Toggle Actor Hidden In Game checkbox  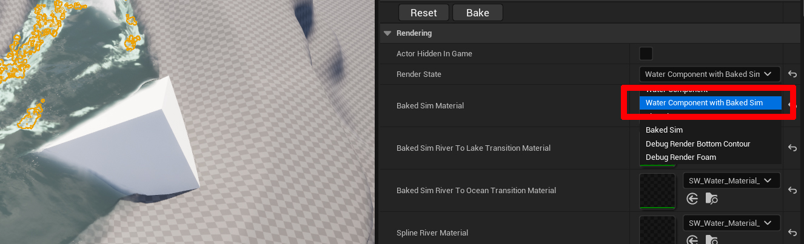click(x=646, y=54)
